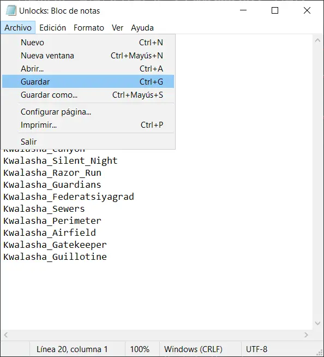The image size is (324, 357).
Task: Expand the Ayuda menu
Action: point(142,28)
